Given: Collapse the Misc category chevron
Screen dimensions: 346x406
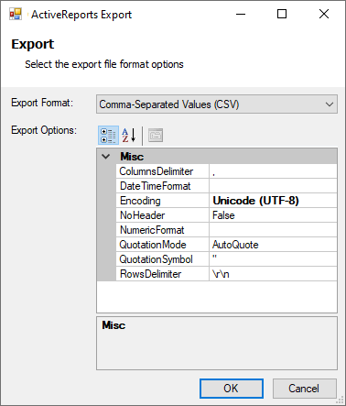Looking at the screenshot, I should click(x=105, y=157).
